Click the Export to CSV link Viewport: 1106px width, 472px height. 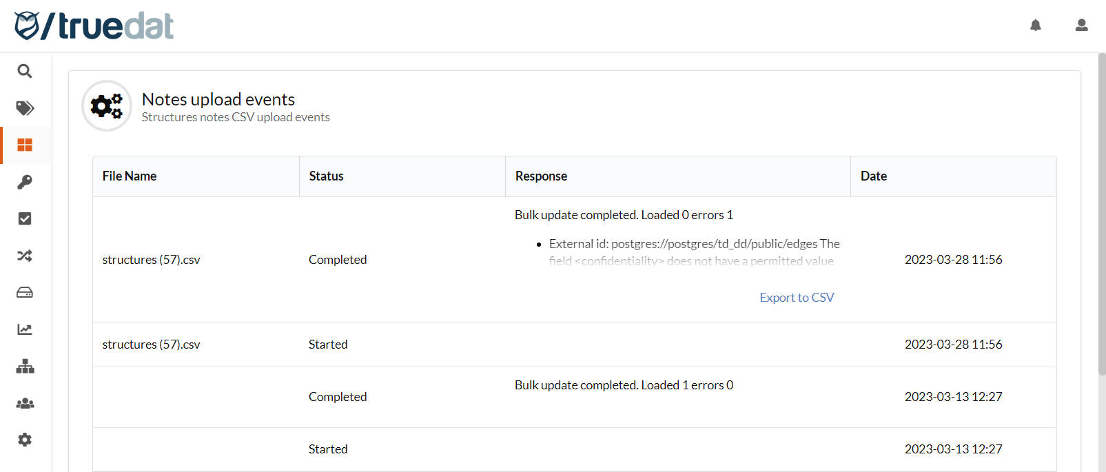pyautogui.click(x=797, y=297)
